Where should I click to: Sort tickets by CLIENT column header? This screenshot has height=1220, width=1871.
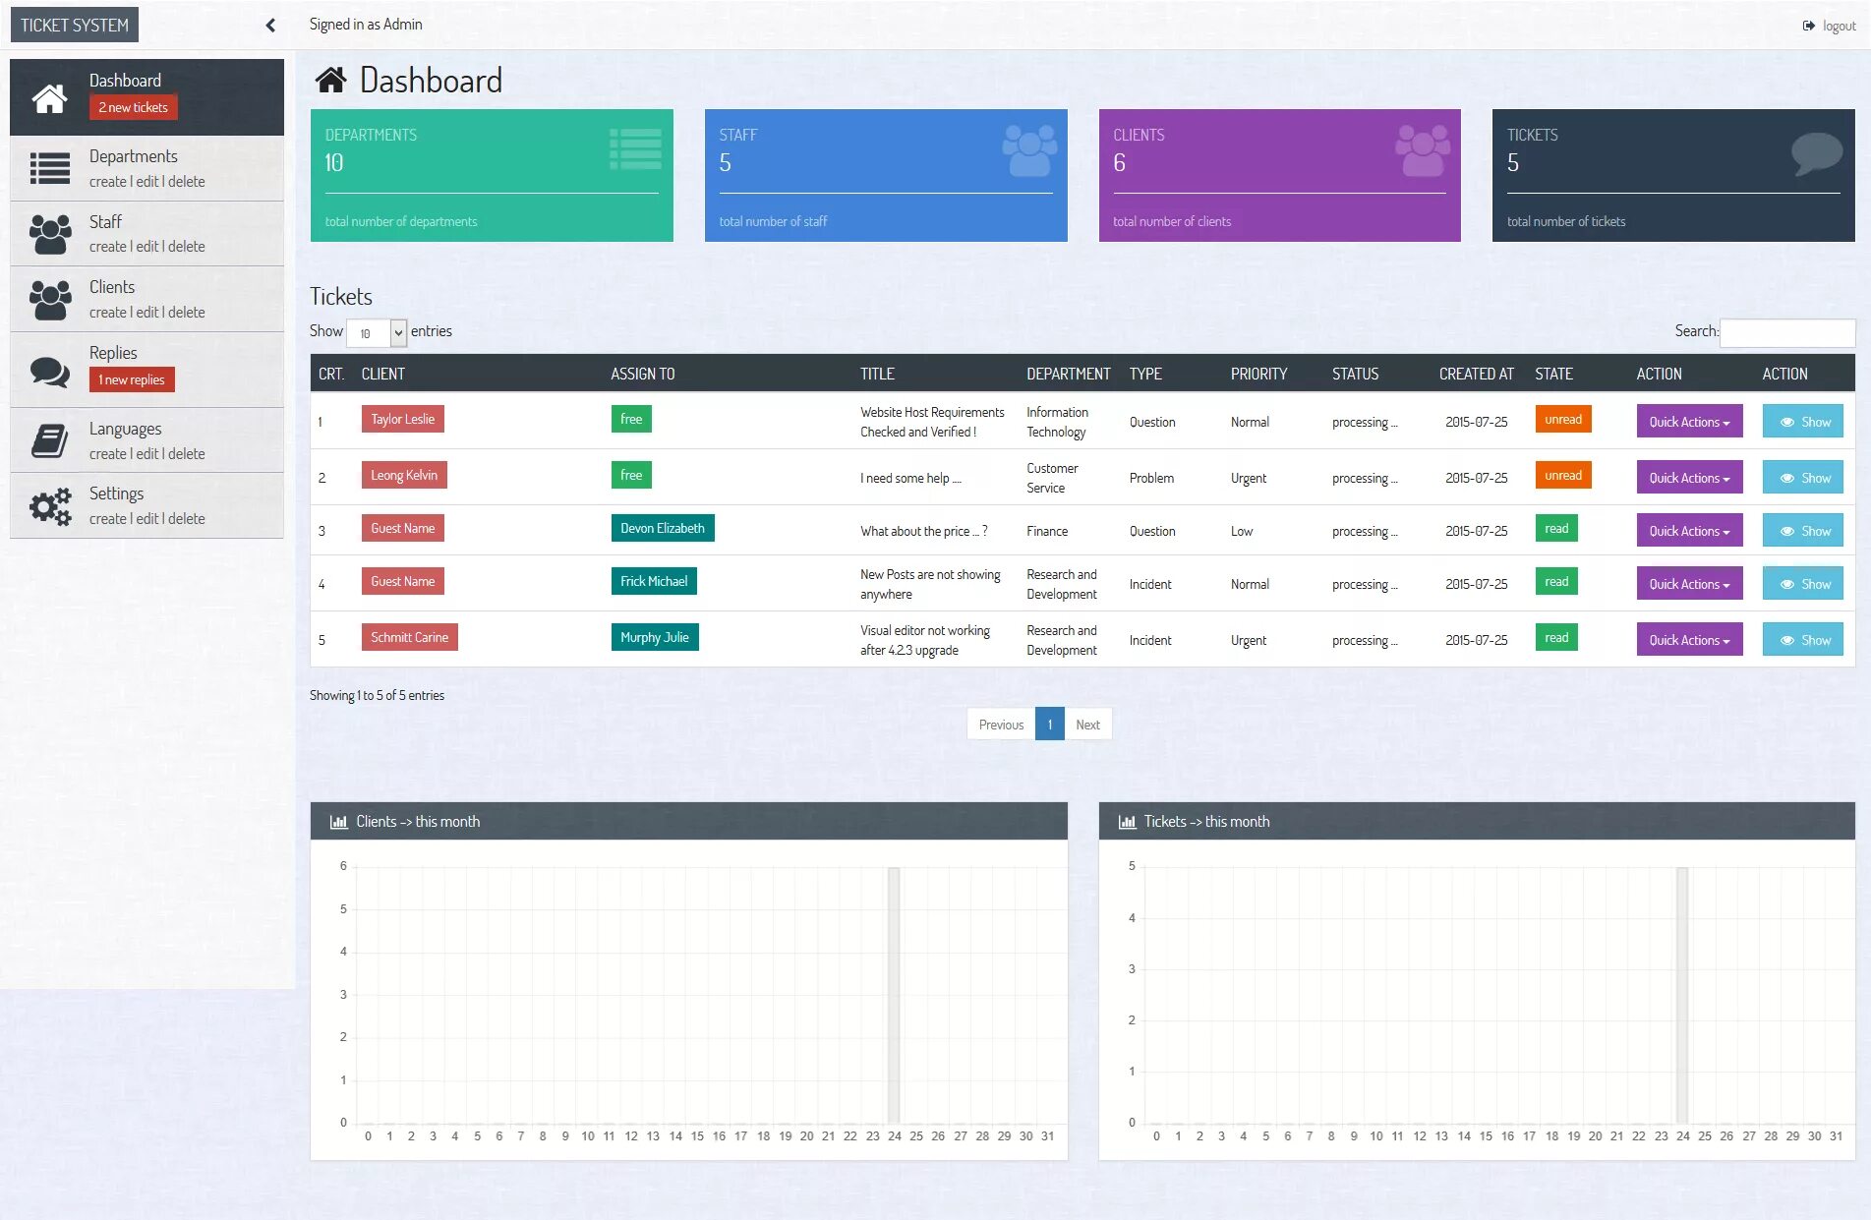point(382,374)
